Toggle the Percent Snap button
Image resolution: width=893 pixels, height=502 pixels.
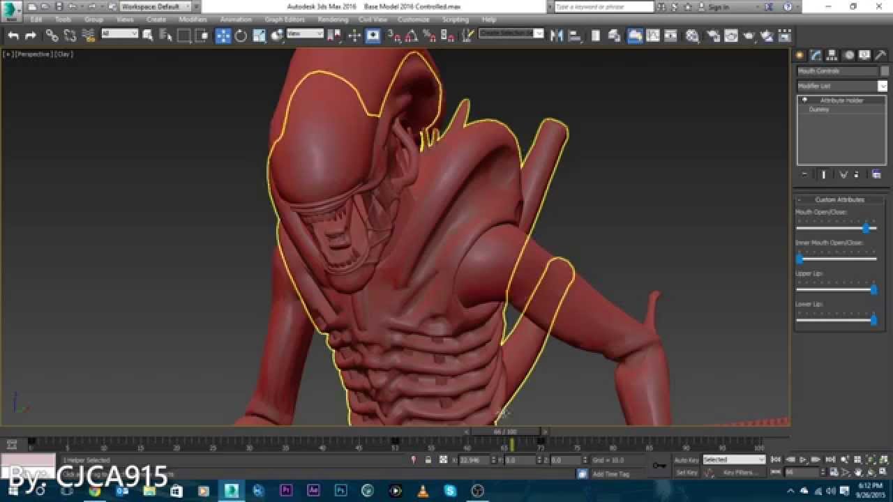[x=430, y=36]
